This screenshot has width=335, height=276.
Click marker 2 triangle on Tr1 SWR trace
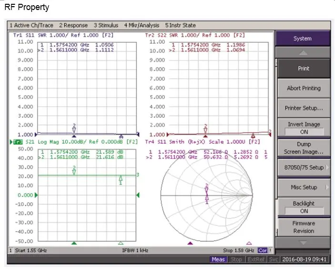pyautogui.click(x=74, y=130)
